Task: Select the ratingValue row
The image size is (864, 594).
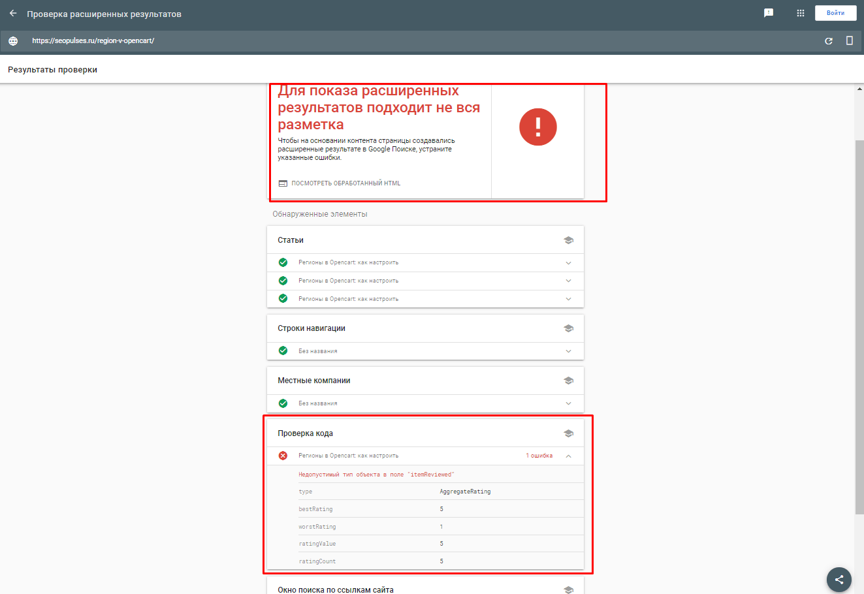Action: pos(441,544)
